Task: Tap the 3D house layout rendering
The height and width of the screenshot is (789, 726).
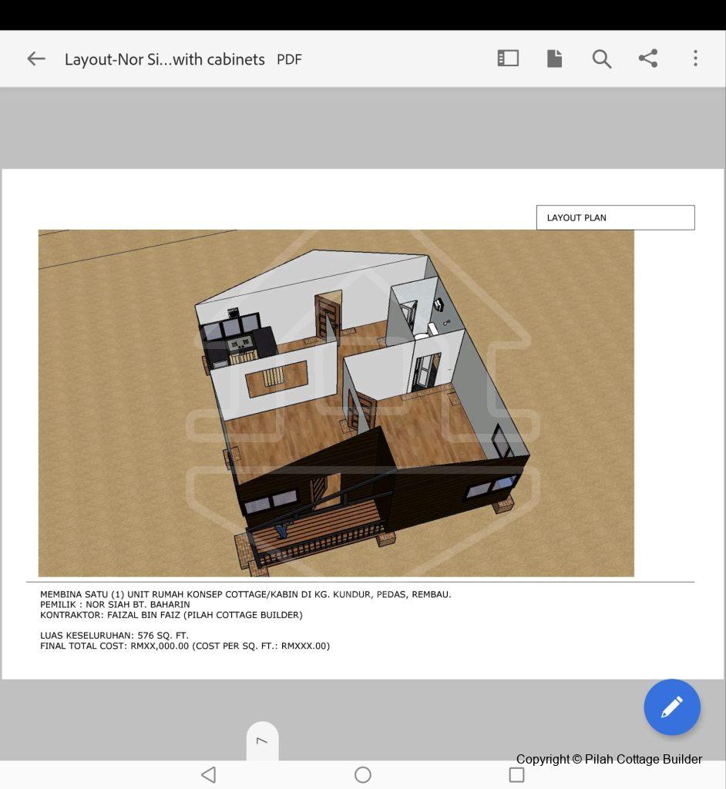Action: [x=336, y=403]
